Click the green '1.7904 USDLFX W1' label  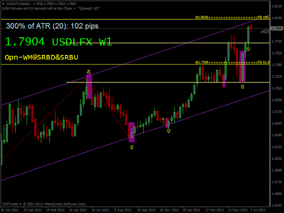pyautogui.click(x=59, y=42)
